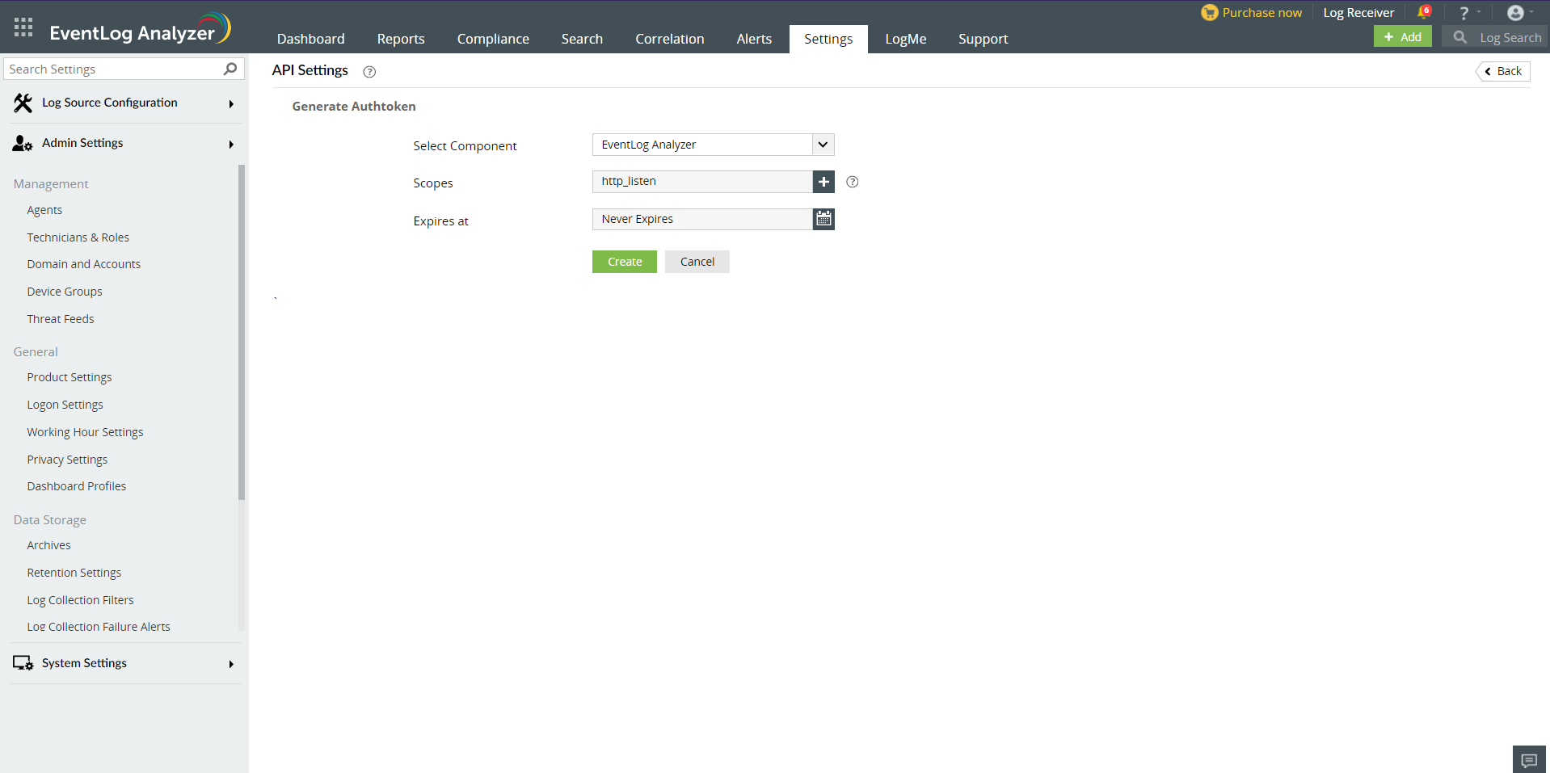
Task: Open Dashboard Profiles
Action: click(77, 486)
